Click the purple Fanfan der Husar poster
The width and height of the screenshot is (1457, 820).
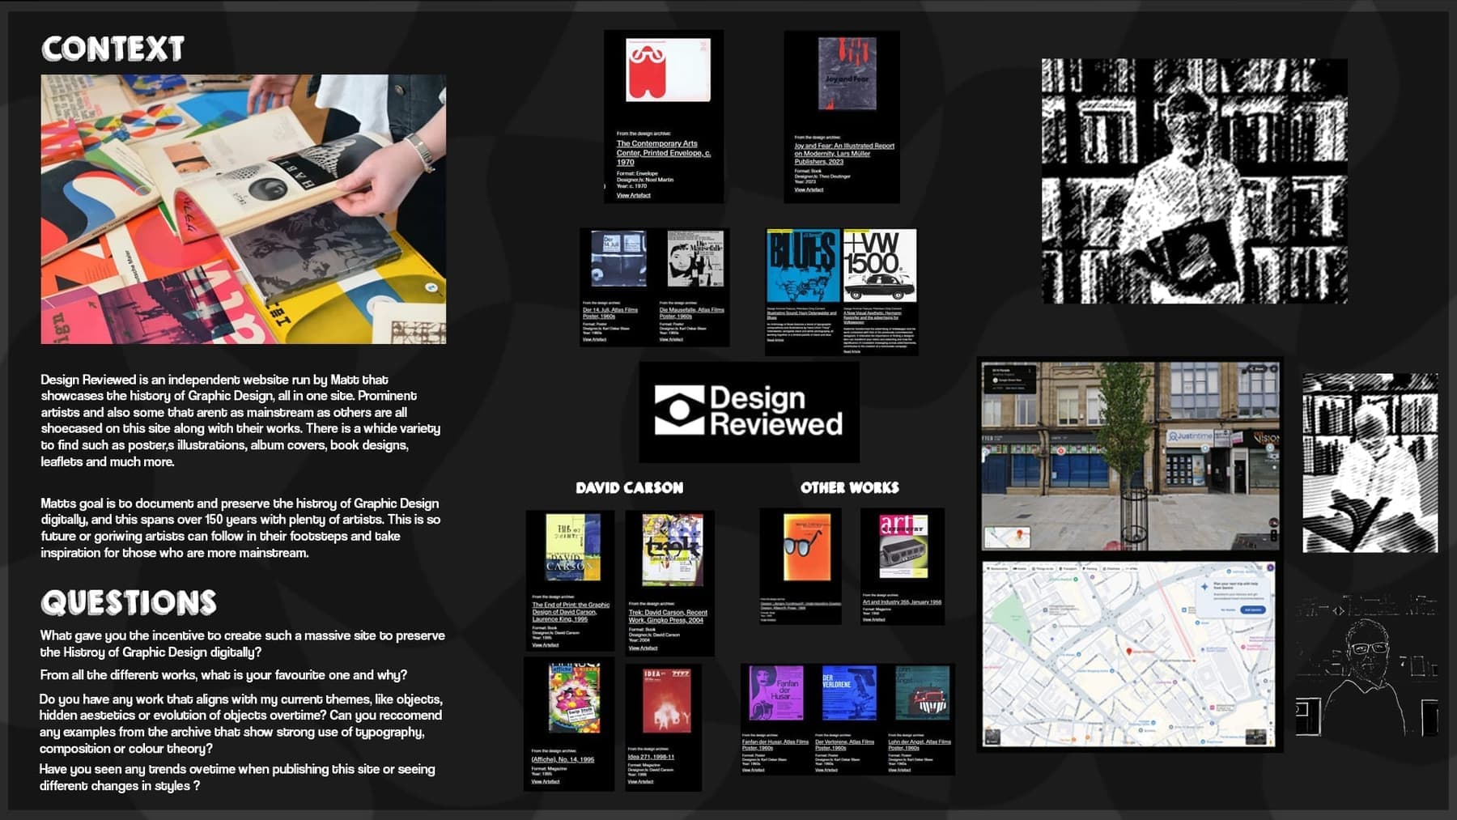tap(776, 694)
